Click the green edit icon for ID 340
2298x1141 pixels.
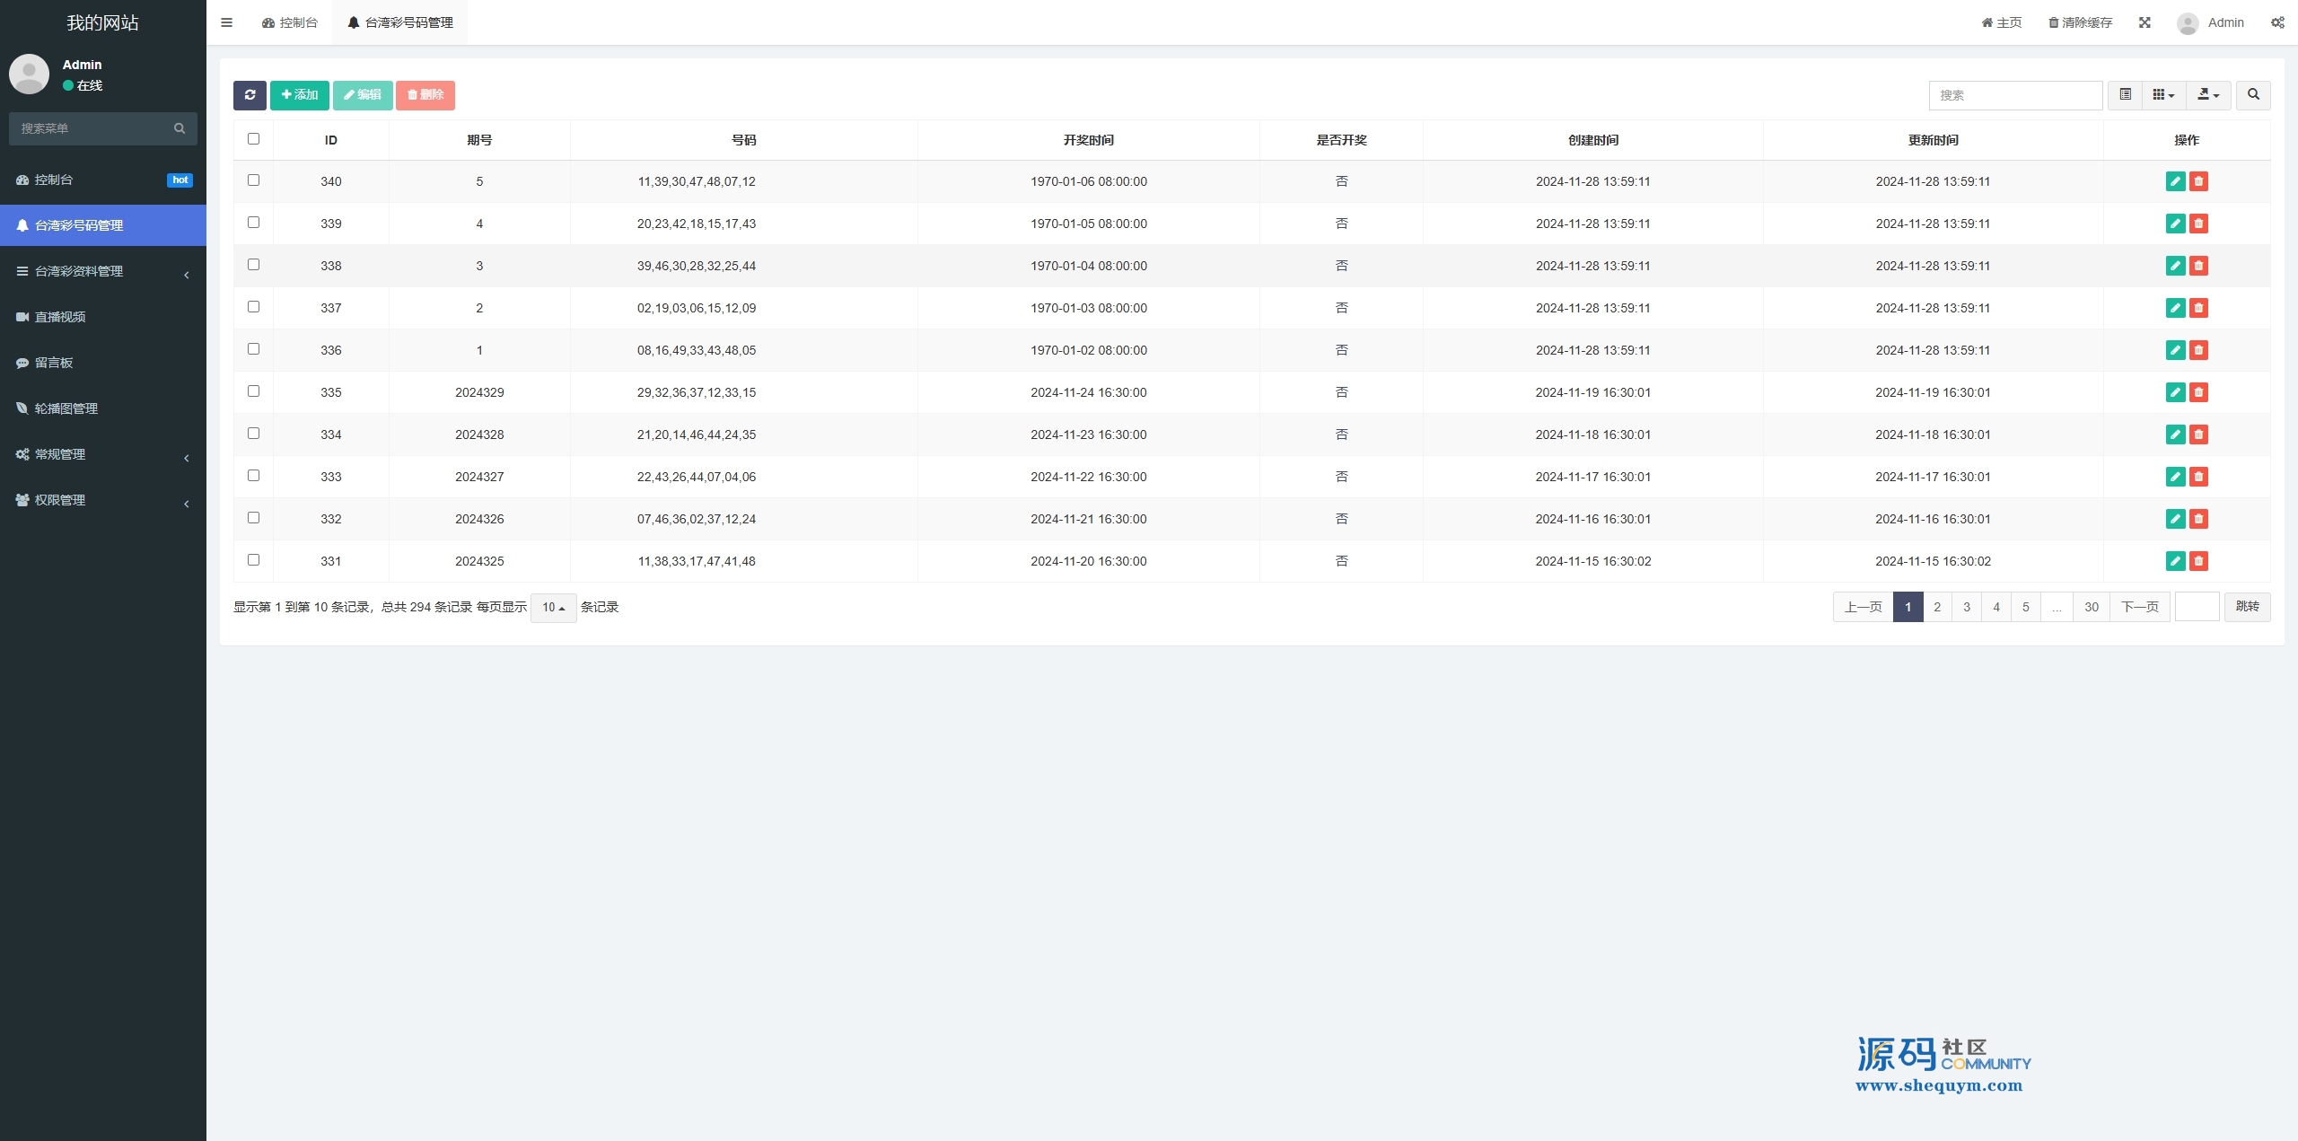2175,181
